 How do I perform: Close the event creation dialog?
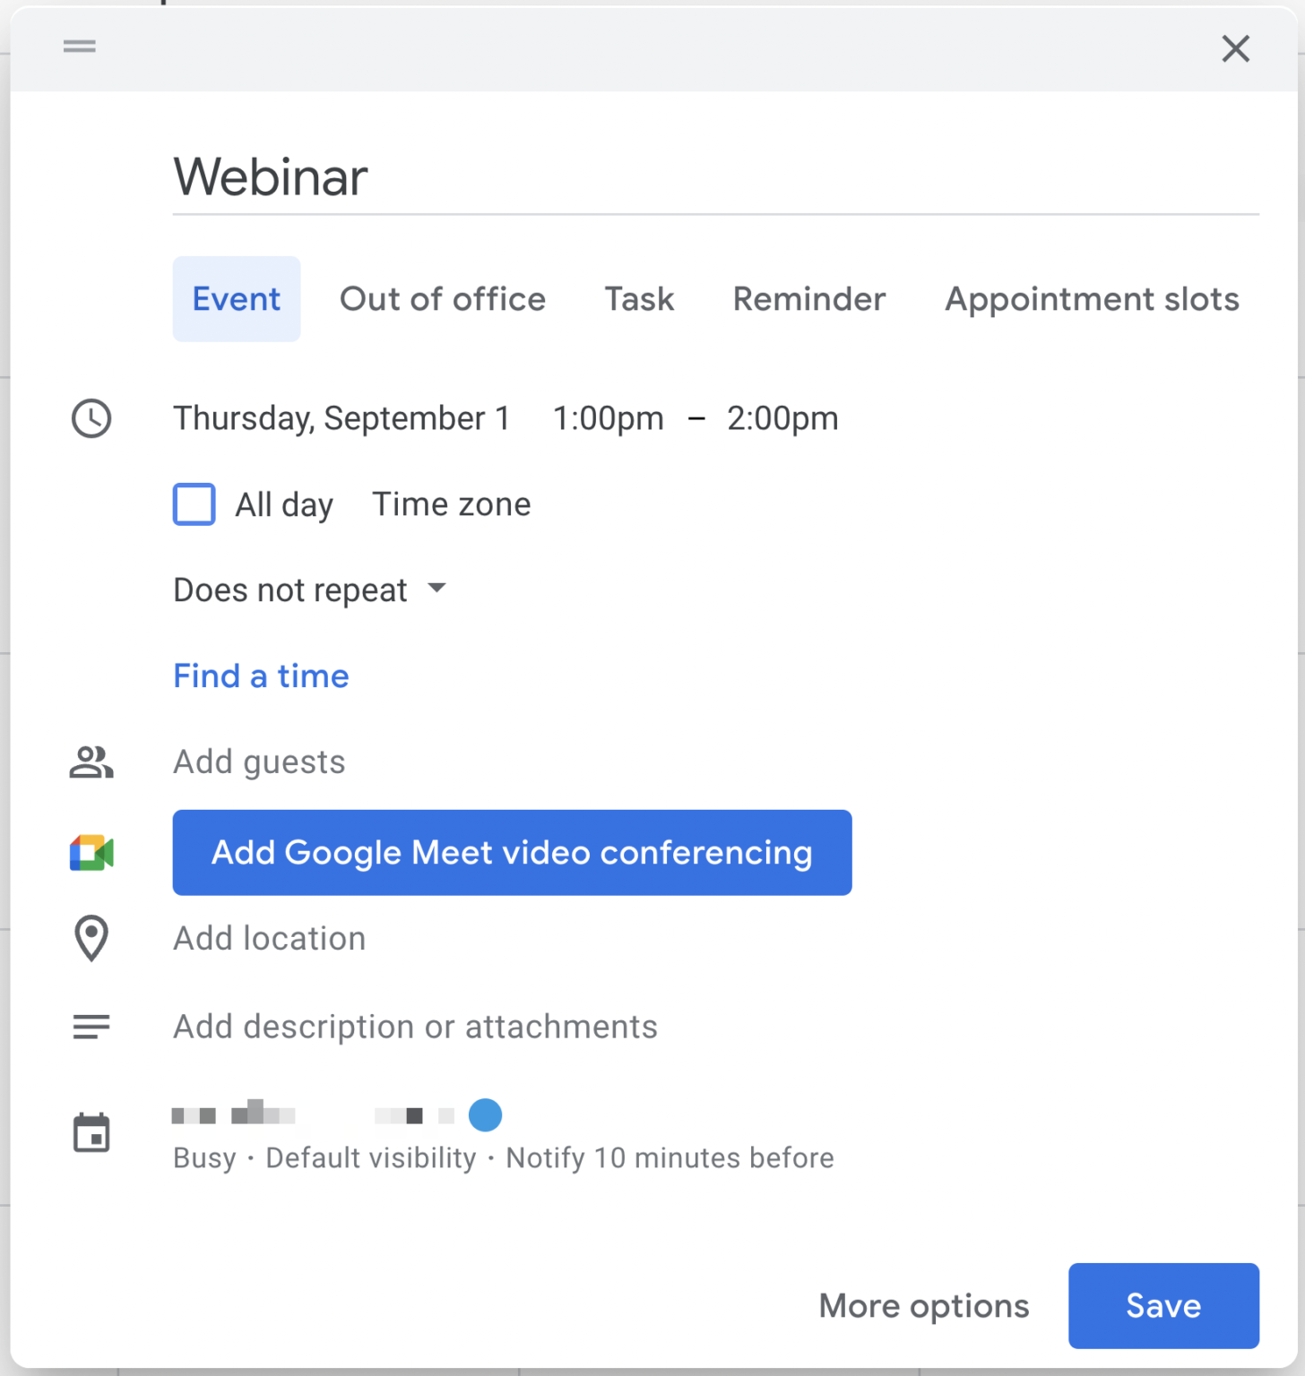tap(1236, 49)
